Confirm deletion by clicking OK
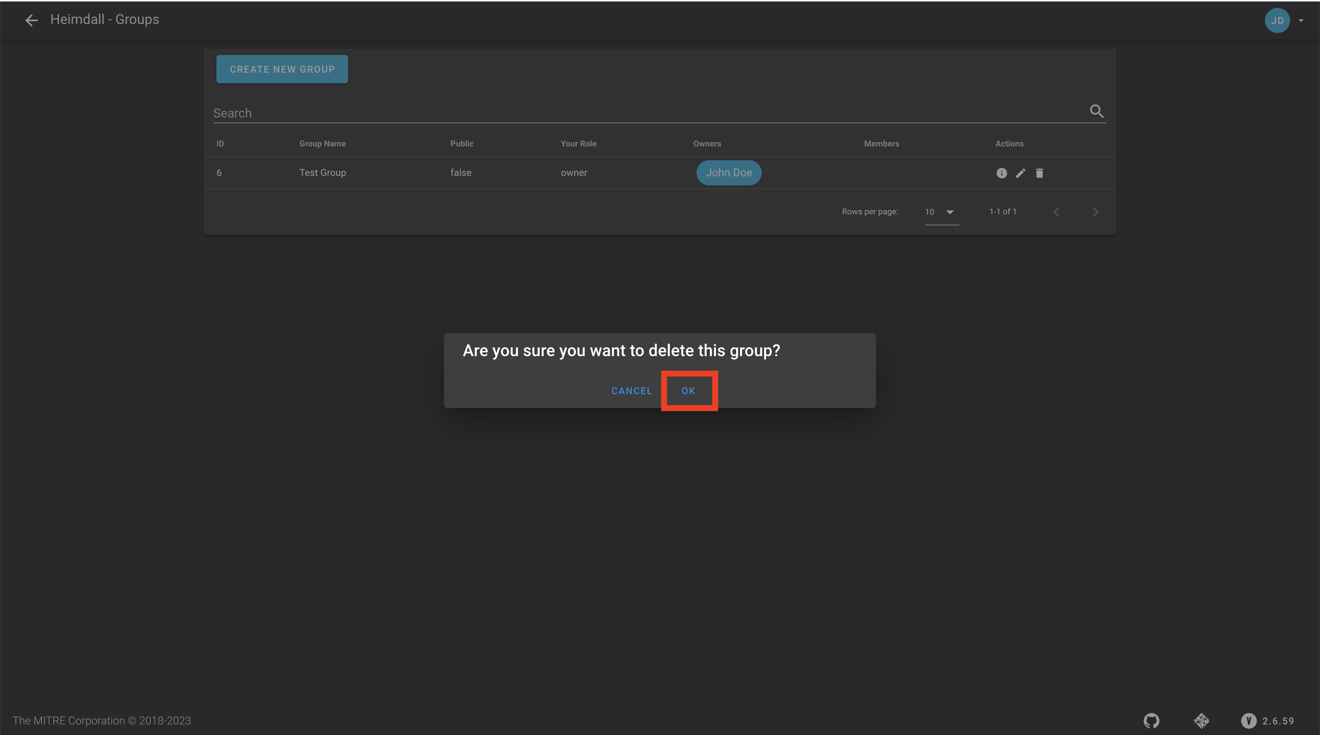Viewport: 1320px width, 735px height. pos(688,390)
